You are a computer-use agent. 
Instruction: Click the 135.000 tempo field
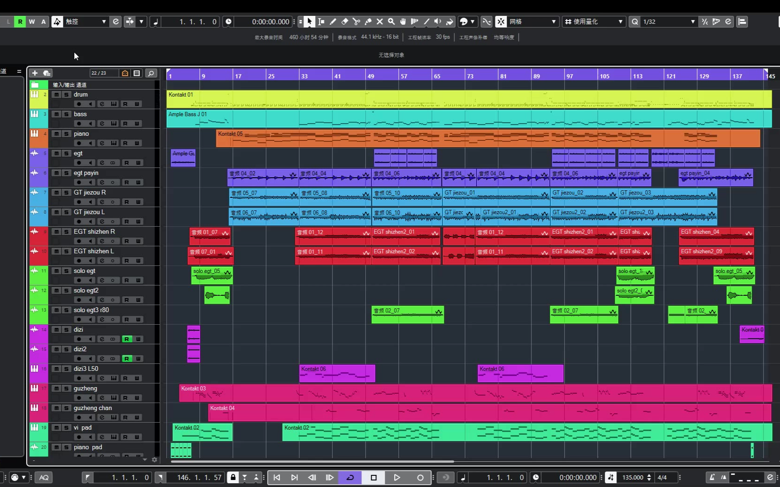(632, 477)
